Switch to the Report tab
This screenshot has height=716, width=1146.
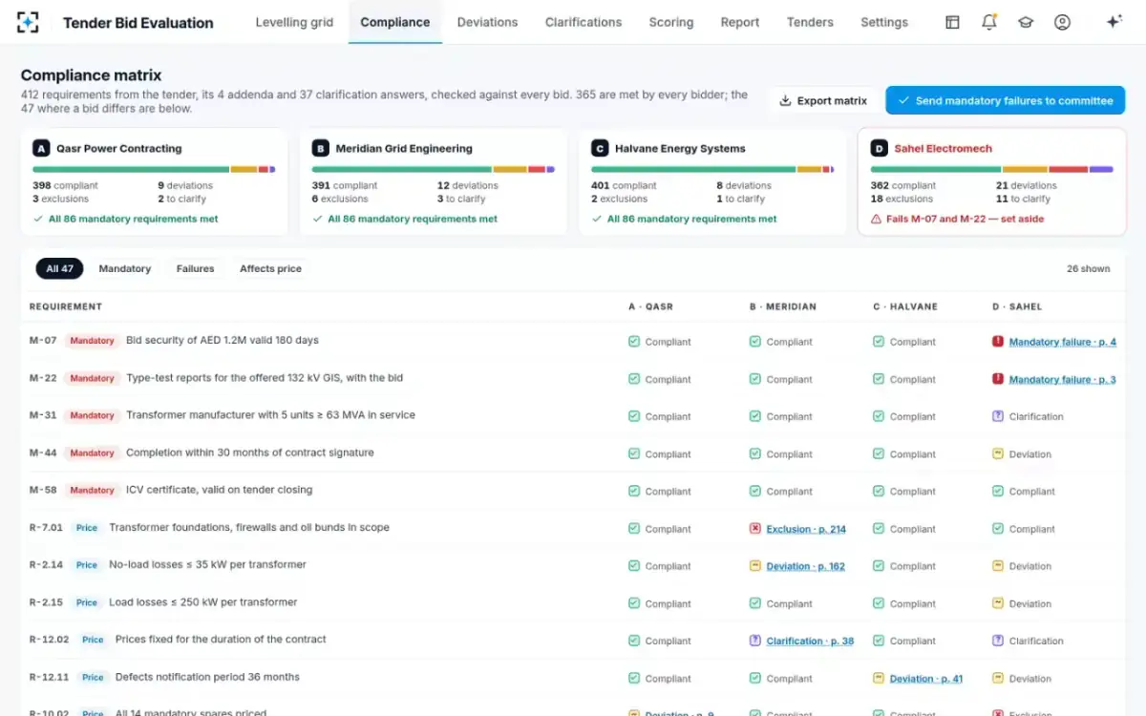[740, 22]
